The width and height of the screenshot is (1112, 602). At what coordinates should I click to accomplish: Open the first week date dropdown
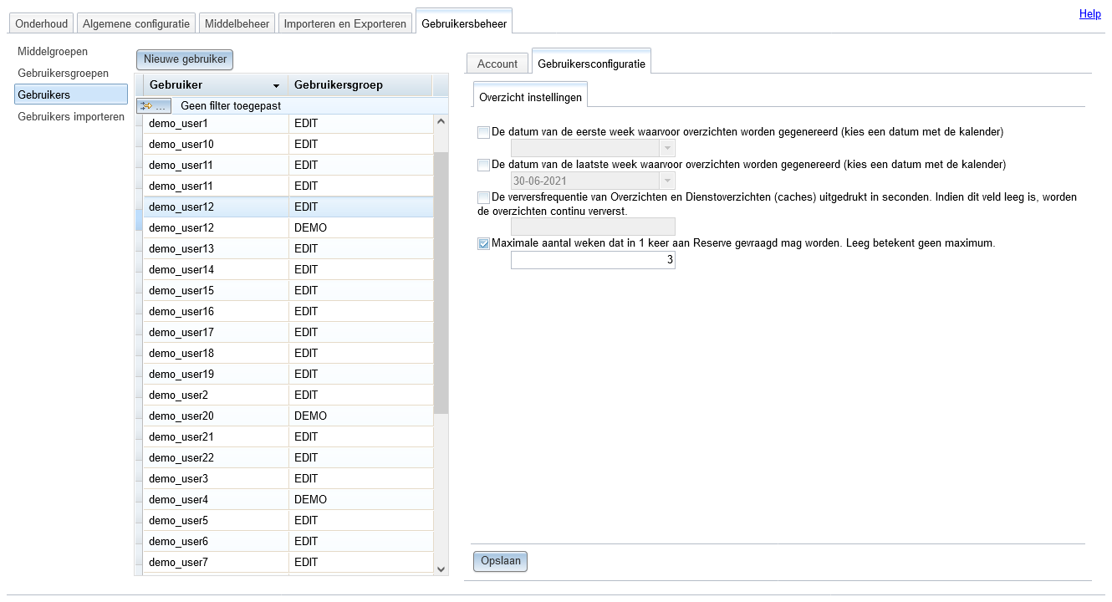(667, 148)
